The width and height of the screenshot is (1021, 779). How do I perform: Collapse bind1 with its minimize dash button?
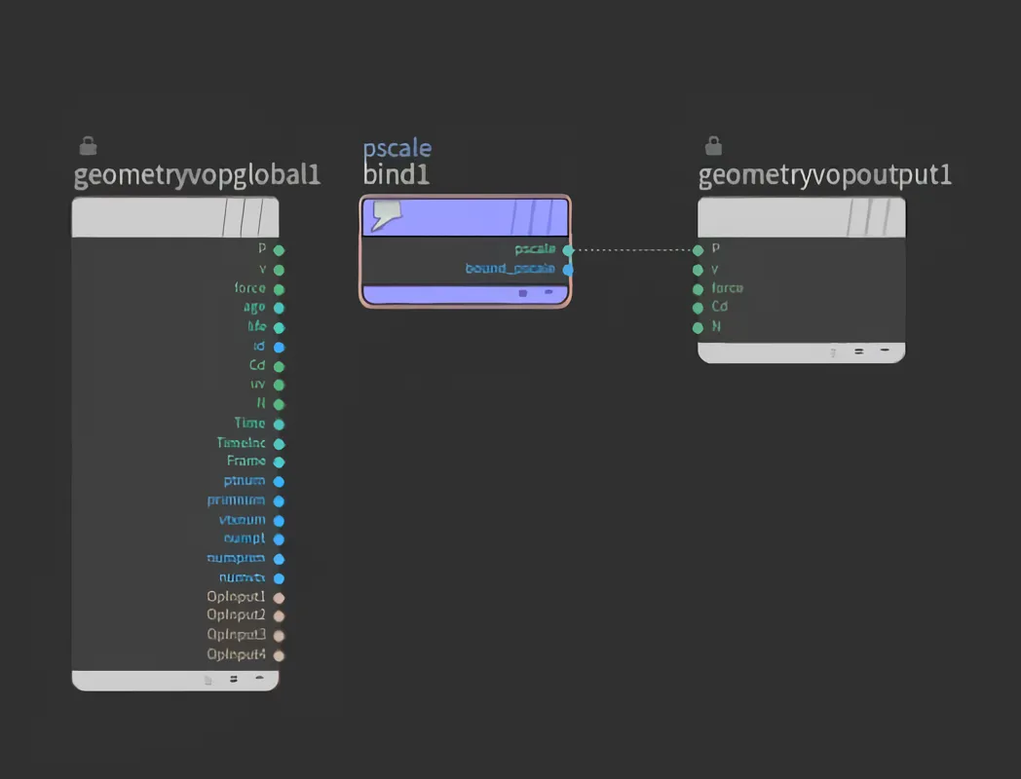548,292
